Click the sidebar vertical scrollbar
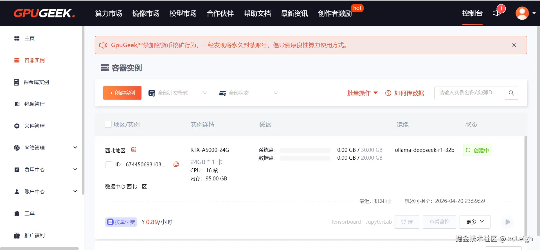This screenshot has height=250, width=540. tap(83, 110)
